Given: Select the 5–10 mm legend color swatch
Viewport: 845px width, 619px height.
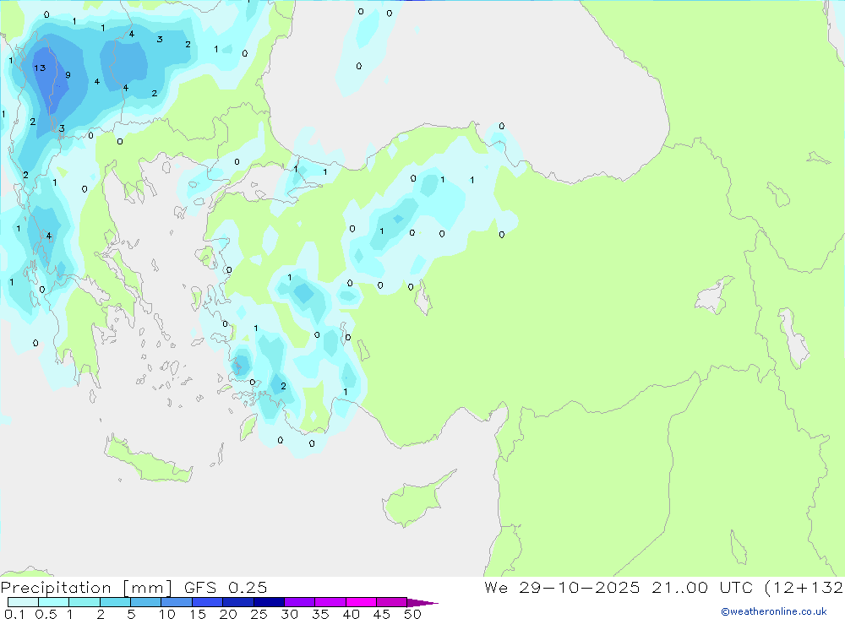Looking at the screenshot, I should tap(145, 602).
